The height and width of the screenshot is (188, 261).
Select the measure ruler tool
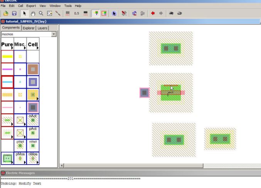point(58,13)
